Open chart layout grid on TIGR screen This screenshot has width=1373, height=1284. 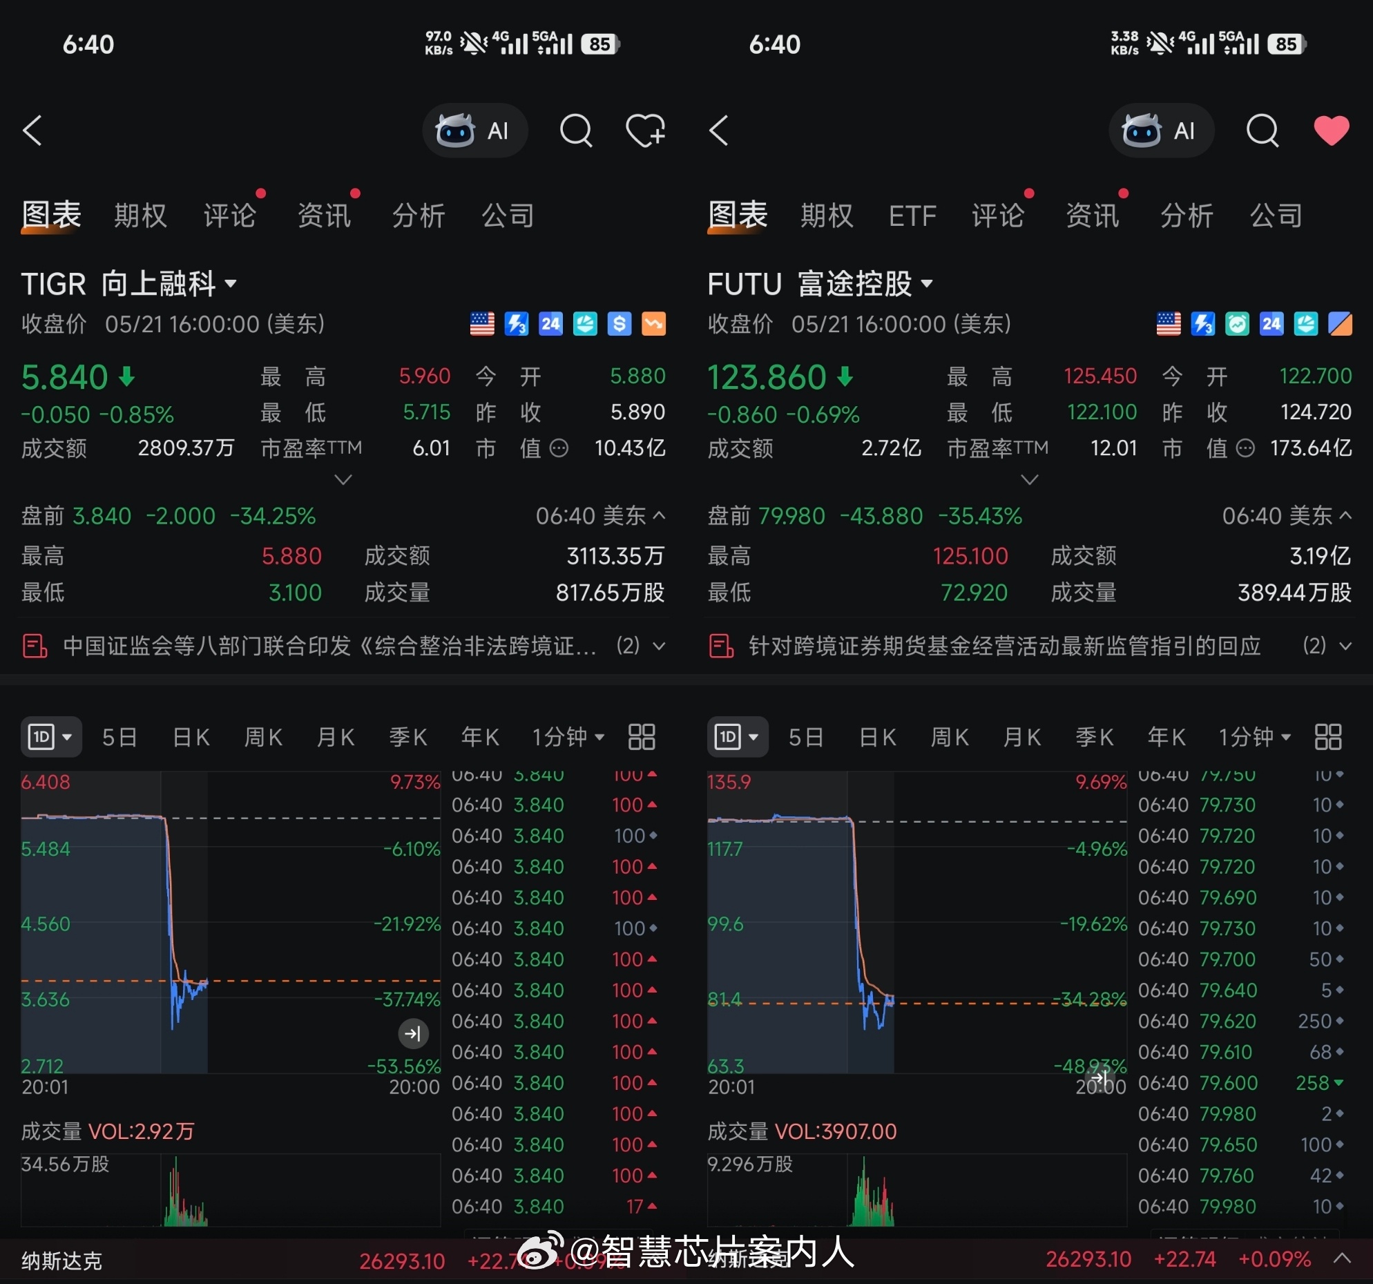[x=642, y=737]
